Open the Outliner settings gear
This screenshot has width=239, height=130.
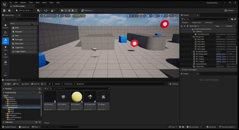[x=235, y=19]
